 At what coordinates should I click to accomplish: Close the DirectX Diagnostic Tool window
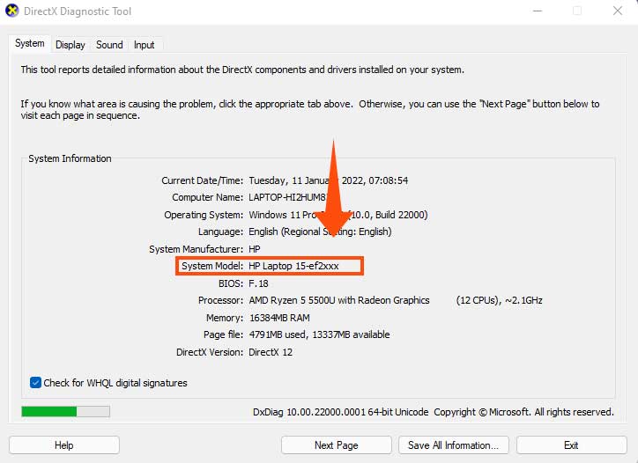pos(618,11)
